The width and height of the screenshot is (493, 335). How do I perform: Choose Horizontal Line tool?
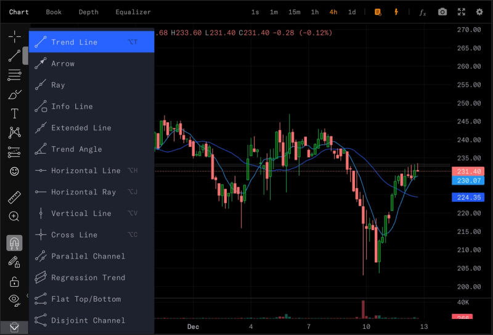point(91,170)
